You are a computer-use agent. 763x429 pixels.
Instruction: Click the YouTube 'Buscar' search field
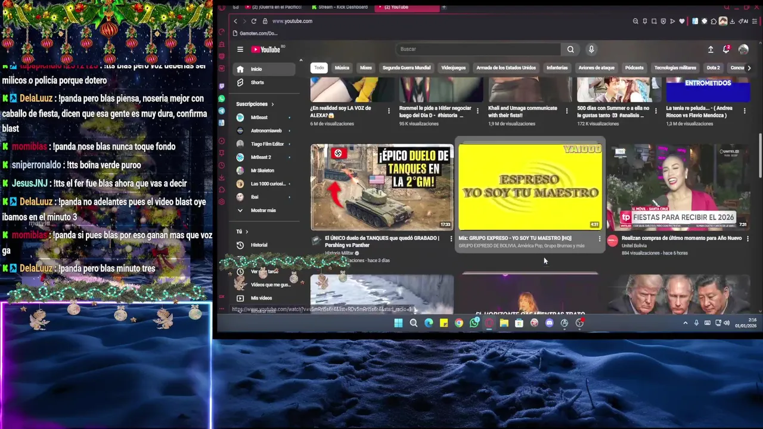(x=477, y=49)
